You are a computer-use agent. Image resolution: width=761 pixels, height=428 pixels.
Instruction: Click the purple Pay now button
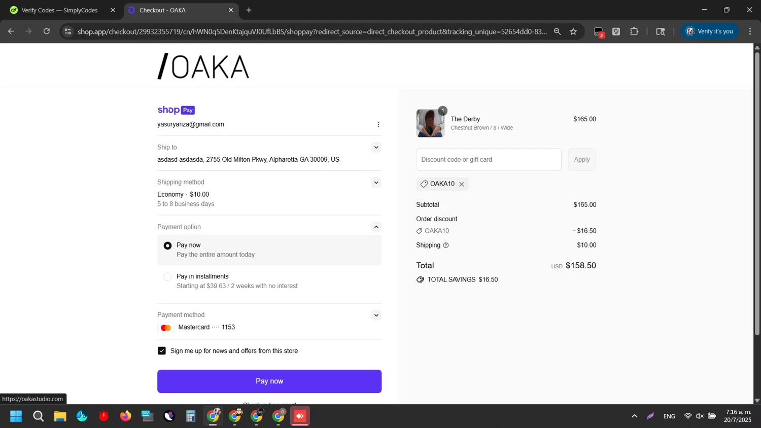[x=269, y=381]
